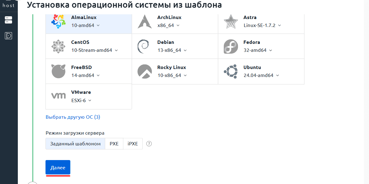
Task: Click the help question mark icon
Action: [x=149, y=144]
